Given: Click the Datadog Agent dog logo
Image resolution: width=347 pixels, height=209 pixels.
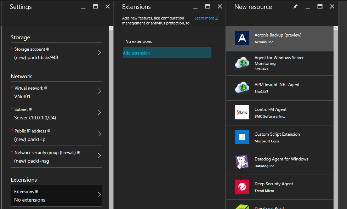Looking at the screenshot, I should click(x=242, y=162).
